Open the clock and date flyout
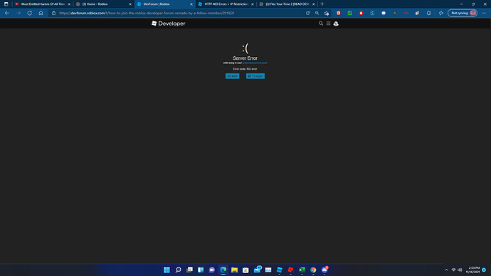This screenshot has width=491, height=276. tap(472, 270)
